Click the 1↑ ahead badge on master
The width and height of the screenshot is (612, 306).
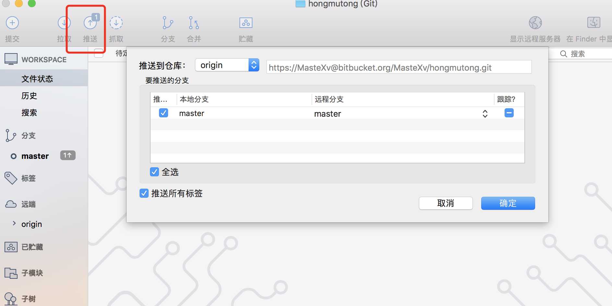tap(68, 156)
